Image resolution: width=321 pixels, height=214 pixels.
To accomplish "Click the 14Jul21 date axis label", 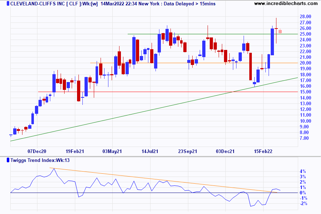I will click(x=150, y=151).
